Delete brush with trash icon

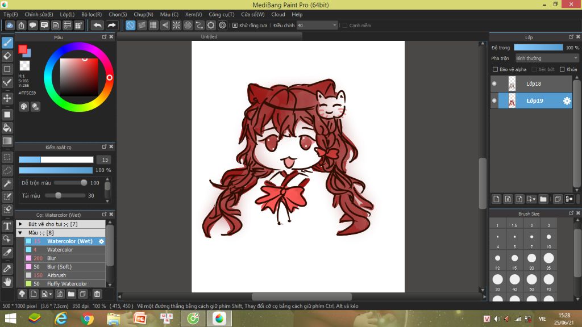pyautogui.click(x=97, y=294)
